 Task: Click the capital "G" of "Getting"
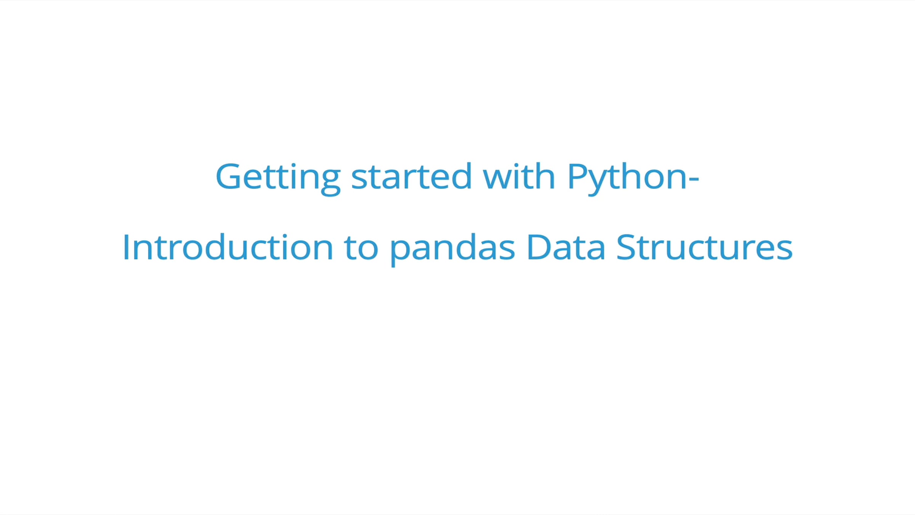228,177
